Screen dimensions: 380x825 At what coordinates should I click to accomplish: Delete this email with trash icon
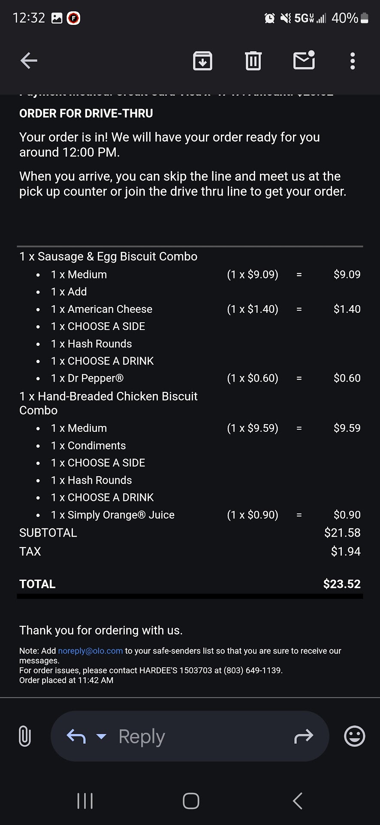[x=253, y=61]
